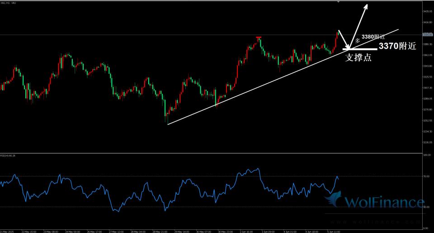Click the 3252.55 price scale label
This screenshot has width=434, height=233.
click(427, 120)
